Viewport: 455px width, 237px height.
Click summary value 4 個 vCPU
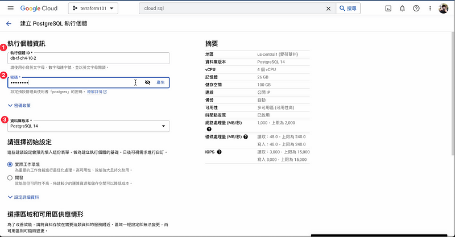click(267, 69)
